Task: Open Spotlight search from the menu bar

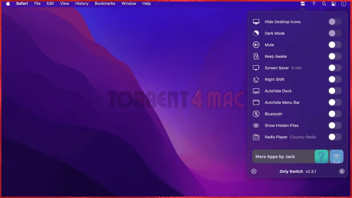Action: point(324,4)
